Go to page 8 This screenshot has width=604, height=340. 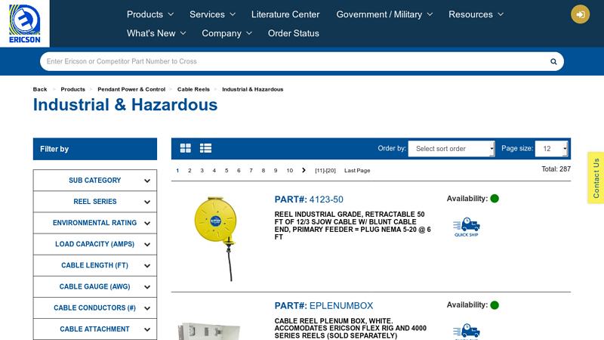(x=263, y=171)
